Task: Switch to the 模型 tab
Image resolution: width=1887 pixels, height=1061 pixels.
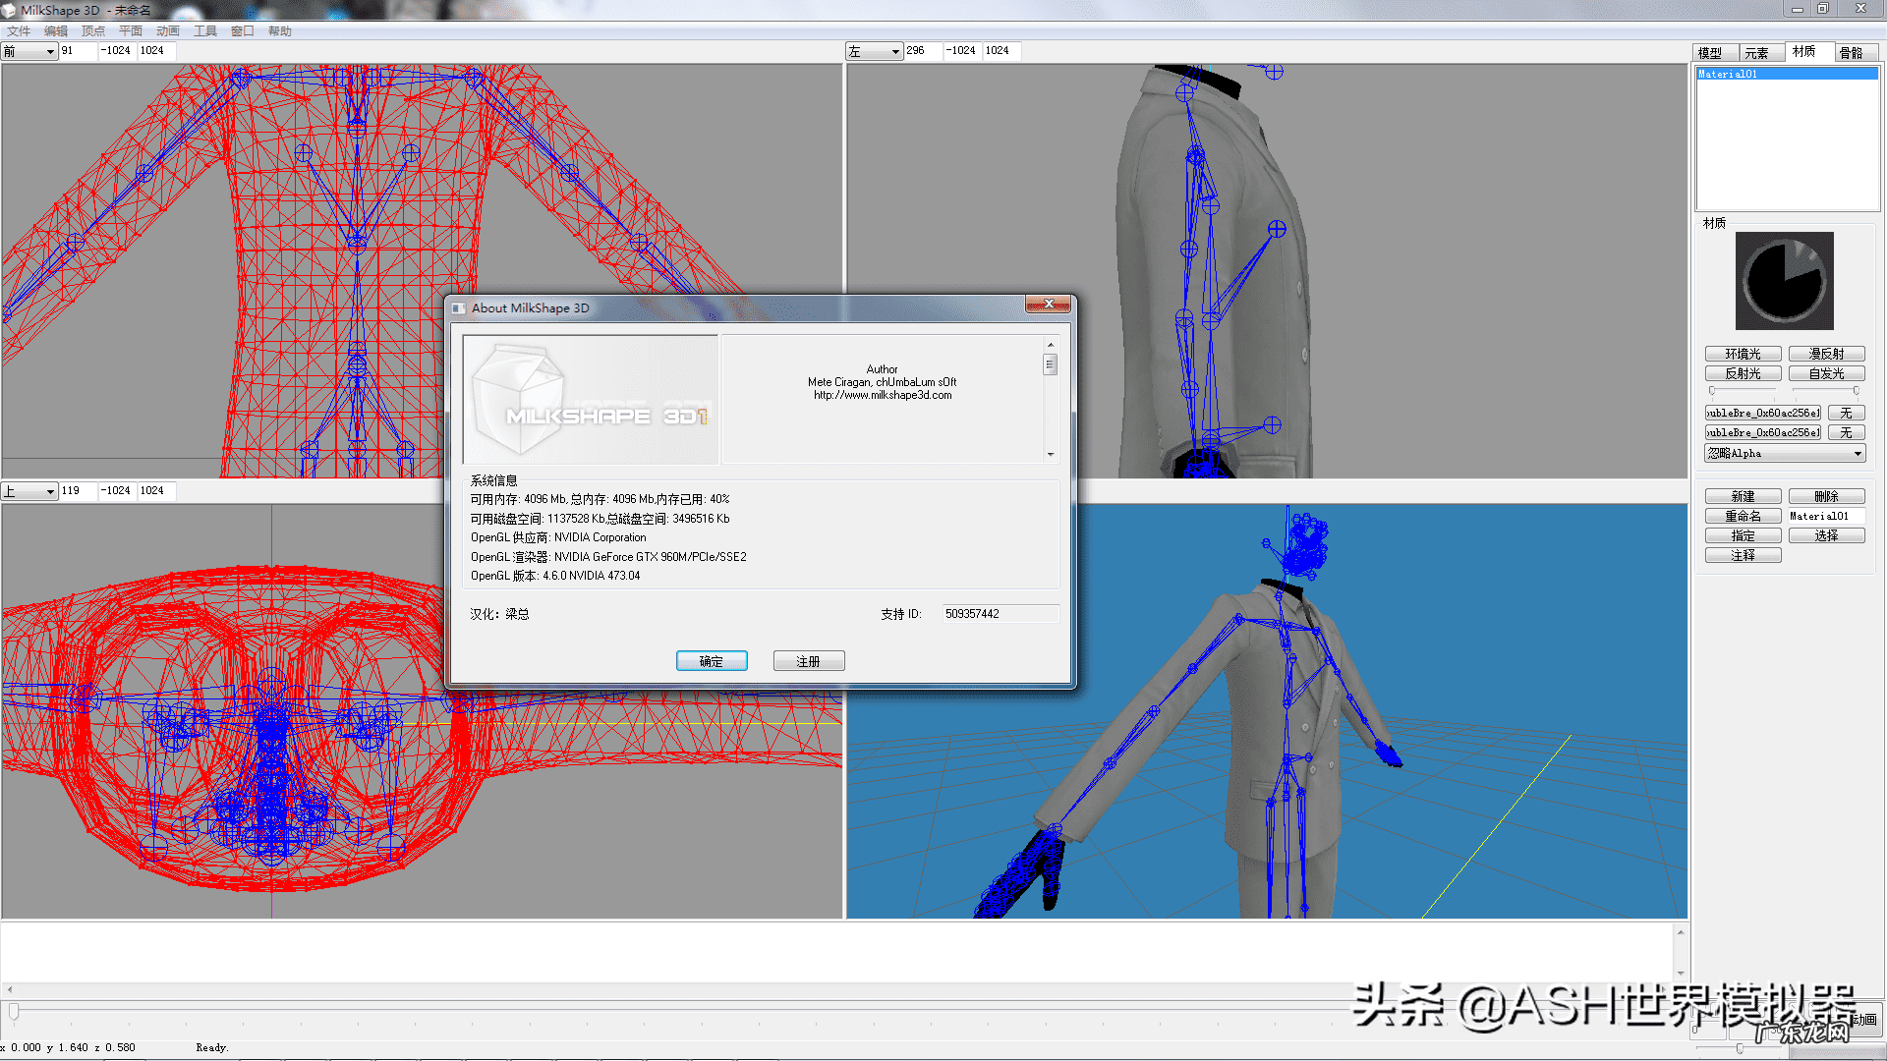Action: click(x=1710, y=53)
